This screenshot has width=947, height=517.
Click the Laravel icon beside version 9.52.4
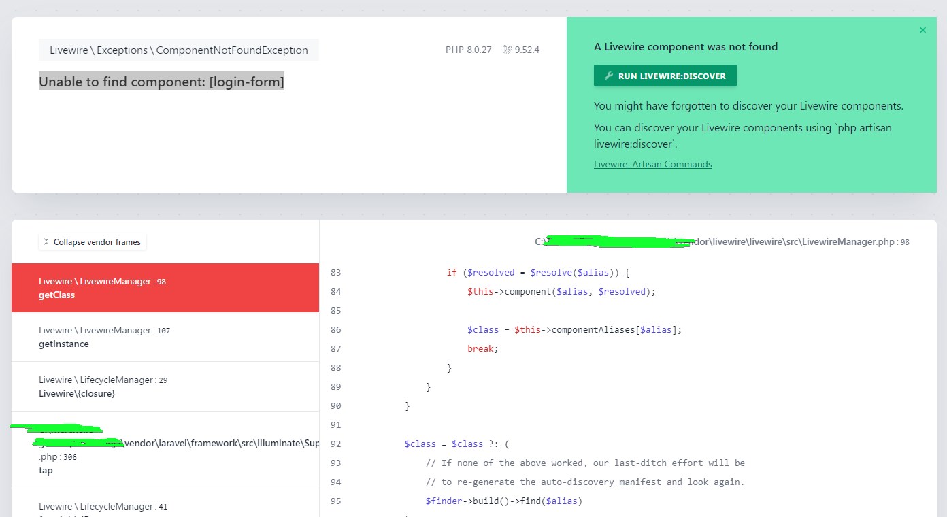[x=507, y=50]
